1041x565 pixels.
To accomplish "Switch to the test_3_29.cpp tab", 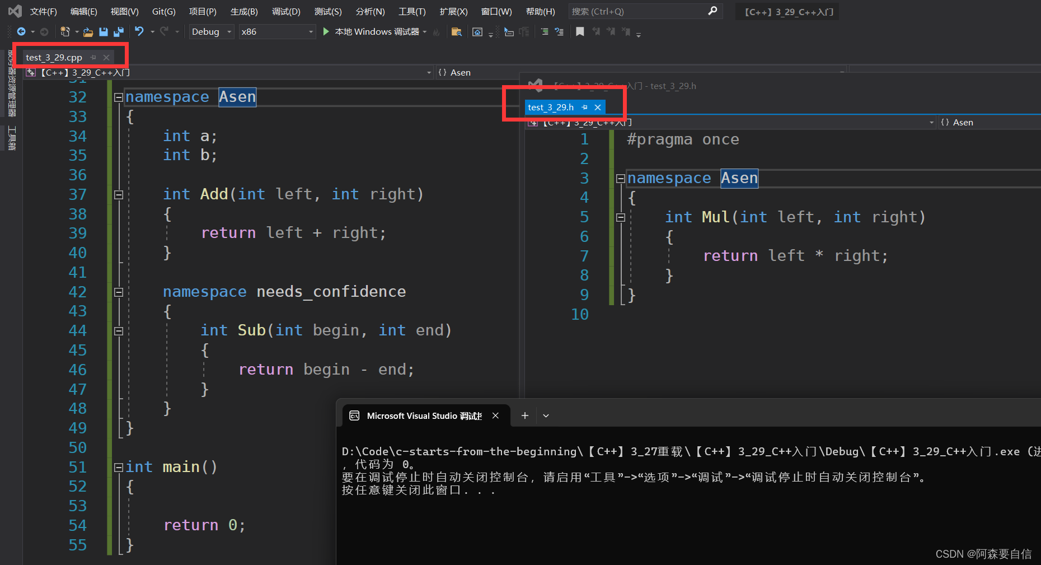I will pos(54,57).
